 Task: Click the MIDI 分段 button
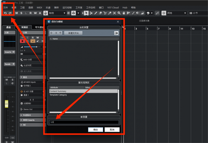pyautogui.click(x=32, y=60)
